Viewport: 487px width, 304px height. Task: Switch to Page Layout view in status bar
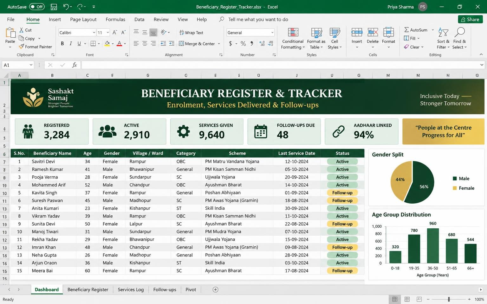[407, 299]
